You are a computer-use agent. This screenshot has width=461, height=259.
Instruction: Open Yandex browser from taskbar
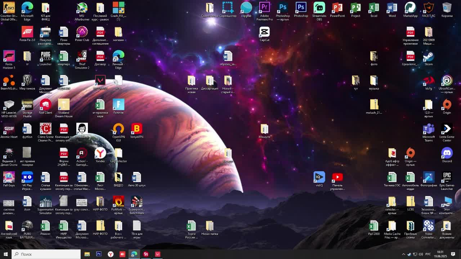point(111,254)
